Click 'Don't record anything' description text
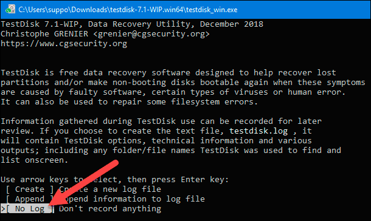This screenshot has width=371, height=221. [110, 209]
